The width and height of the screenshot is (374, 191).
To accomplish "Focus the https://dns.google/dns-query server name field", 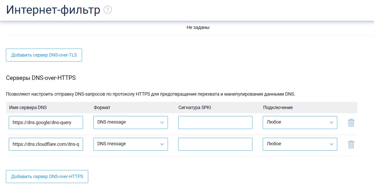I will (46, 122).
